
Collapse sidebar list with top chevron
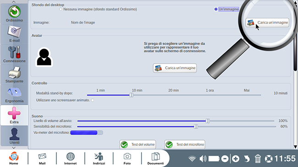pyautogui.click(x=14, y=2)
